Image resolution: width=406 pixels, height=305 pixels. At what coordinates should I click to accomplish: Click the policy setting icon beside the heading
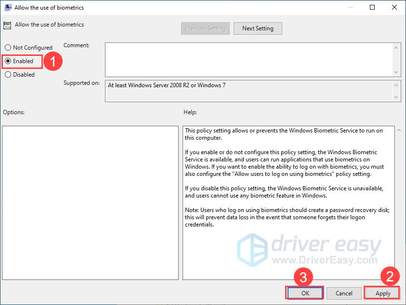pyautogui.click(x=7, y=25)
